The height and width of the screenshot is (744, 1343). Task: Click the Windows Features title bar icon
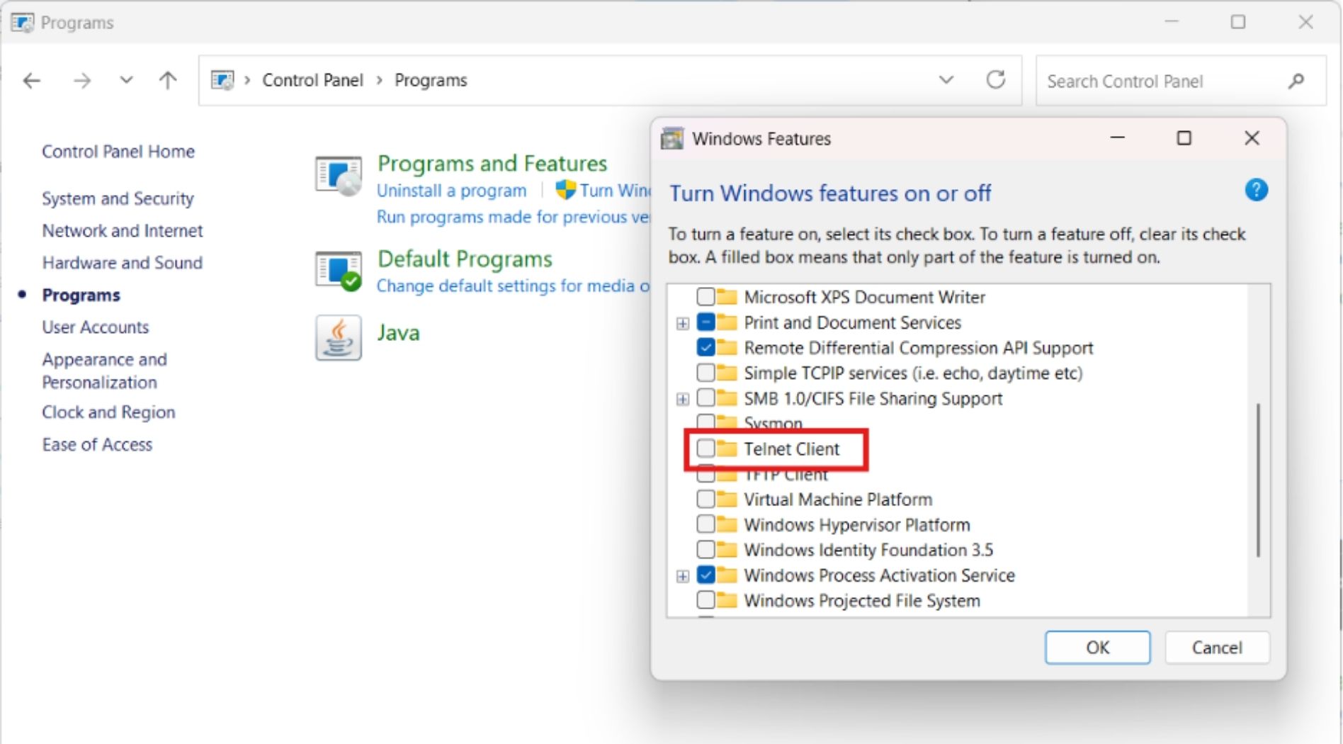(x=672, y=138)
